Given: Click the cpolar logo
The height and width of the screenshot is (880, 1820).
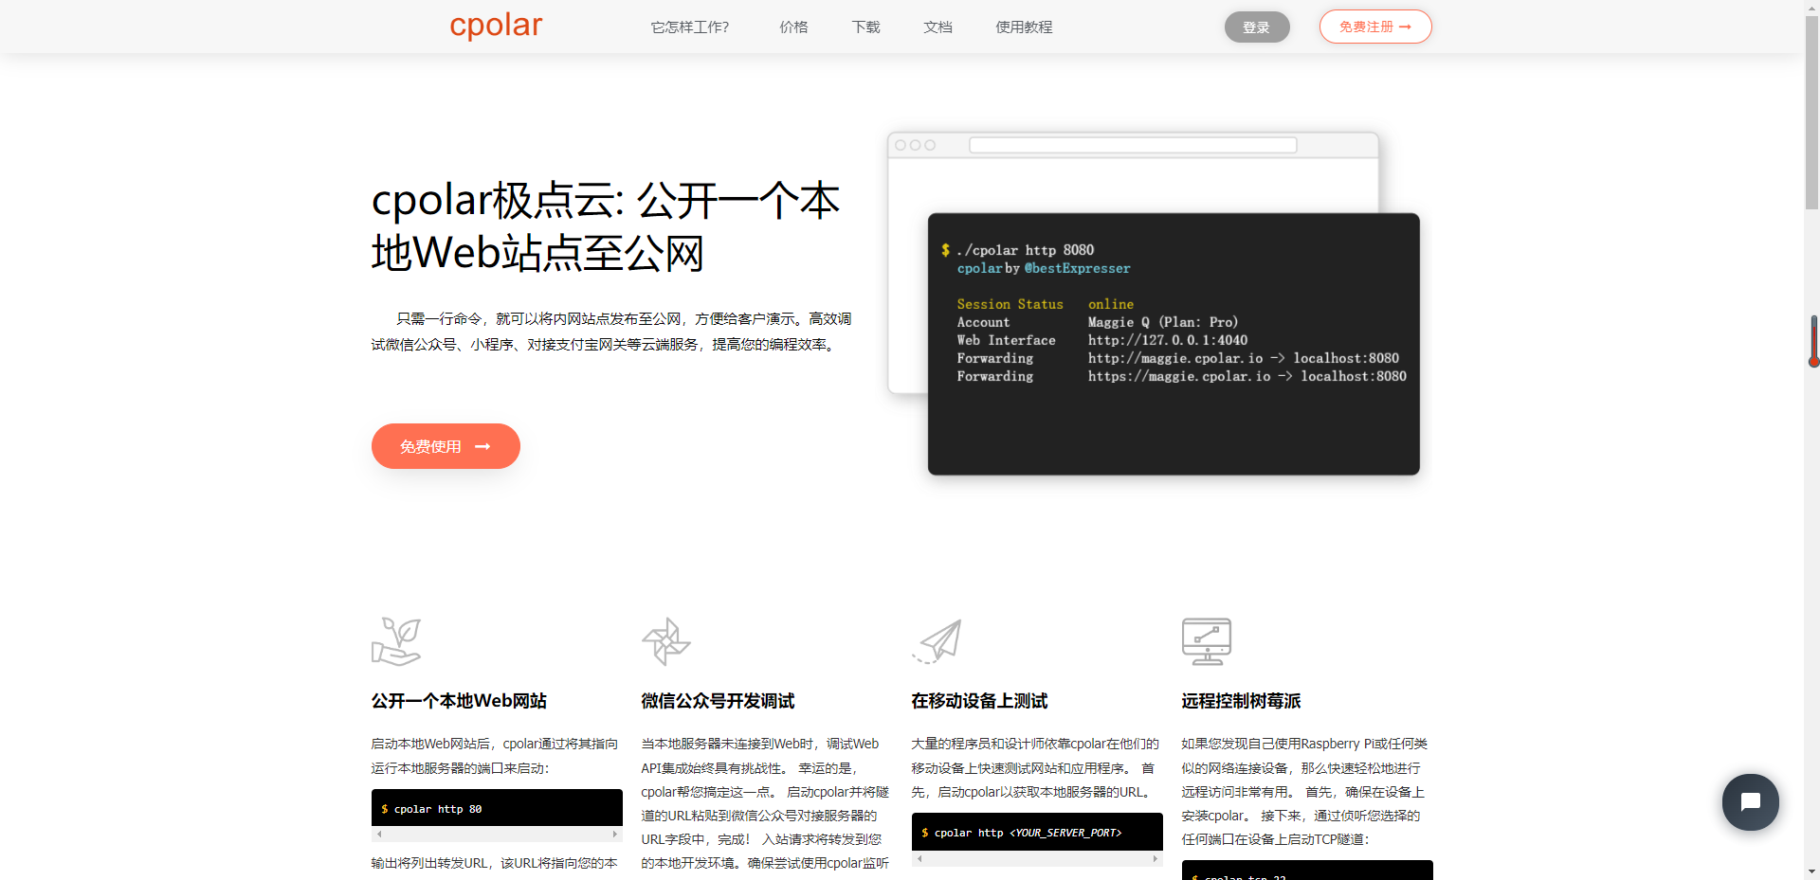Looking at the screenshot, I should click(x=496, y=26).
